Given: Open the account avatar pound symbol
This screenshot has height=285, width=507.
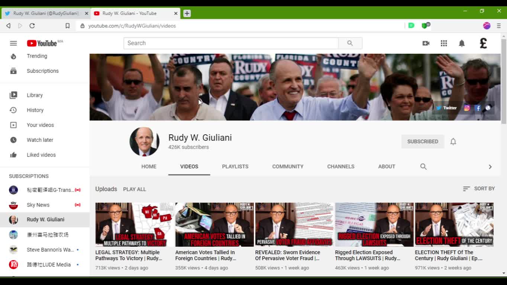Looking at the screenshot, I should [x=483, y=43].
